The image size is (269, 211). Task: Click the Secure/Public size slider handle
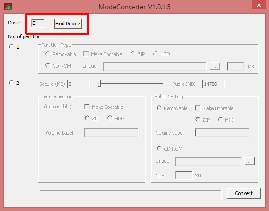[x=100, y=83]
